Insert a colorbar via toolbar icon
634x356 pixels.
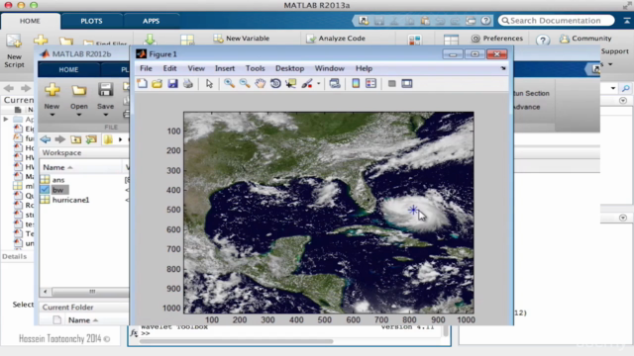(356, 83)
